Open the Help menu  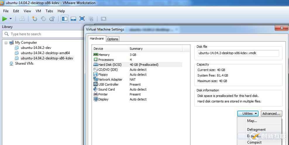click(x=61, y=11)
